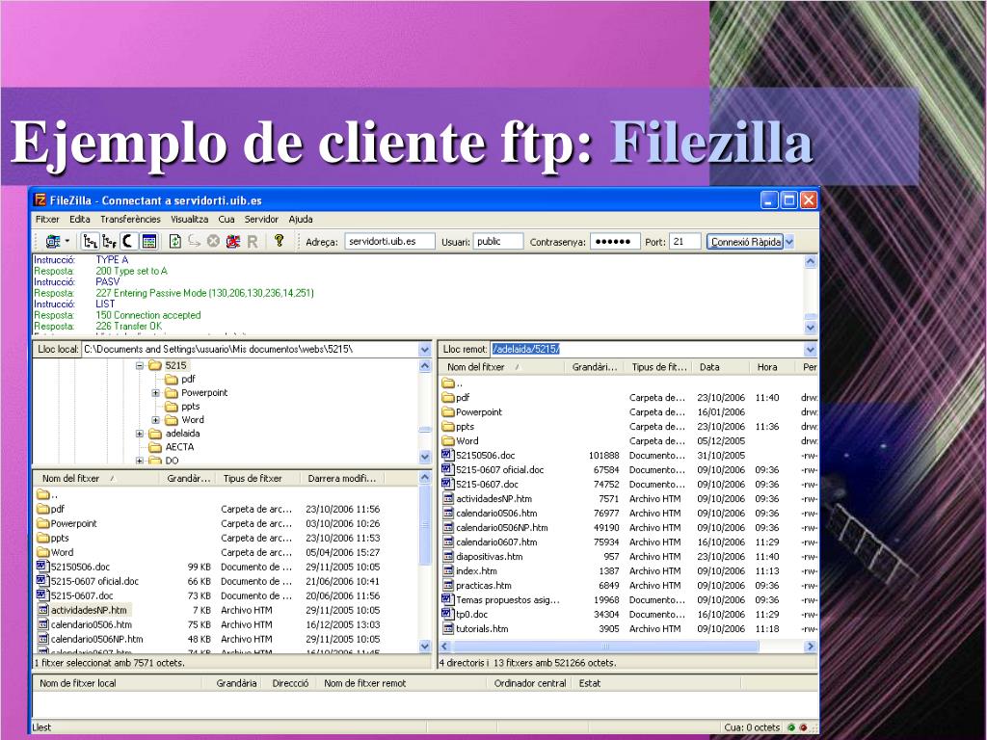
Task: Sort local list by Darrera modificació column
Action: [x=342, y=478]
